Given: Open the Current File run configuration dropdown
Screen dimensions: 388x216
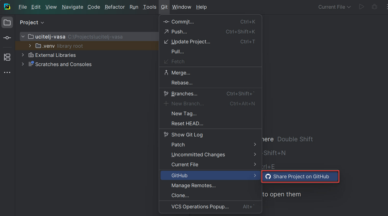Looking at the screenshot, I should pyautogui.click(x=334, y=7).
